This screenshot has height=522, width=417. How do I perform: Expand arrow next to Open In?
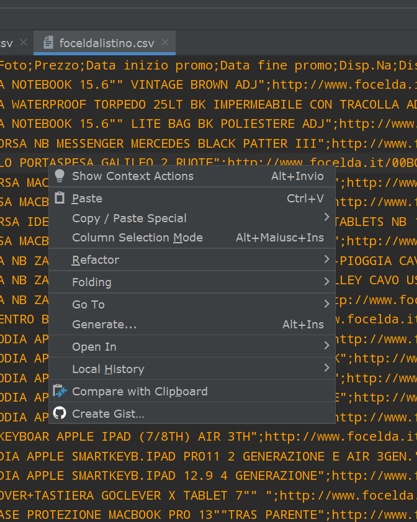(326, 345)
